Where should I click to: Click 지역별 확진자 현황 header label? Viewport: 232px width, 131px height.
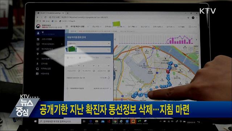(x=77, y=27)
